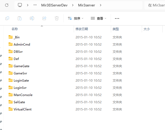Select the LoginGate folder name
Viewport: 165px width, 130px height.
coord(21,81)
